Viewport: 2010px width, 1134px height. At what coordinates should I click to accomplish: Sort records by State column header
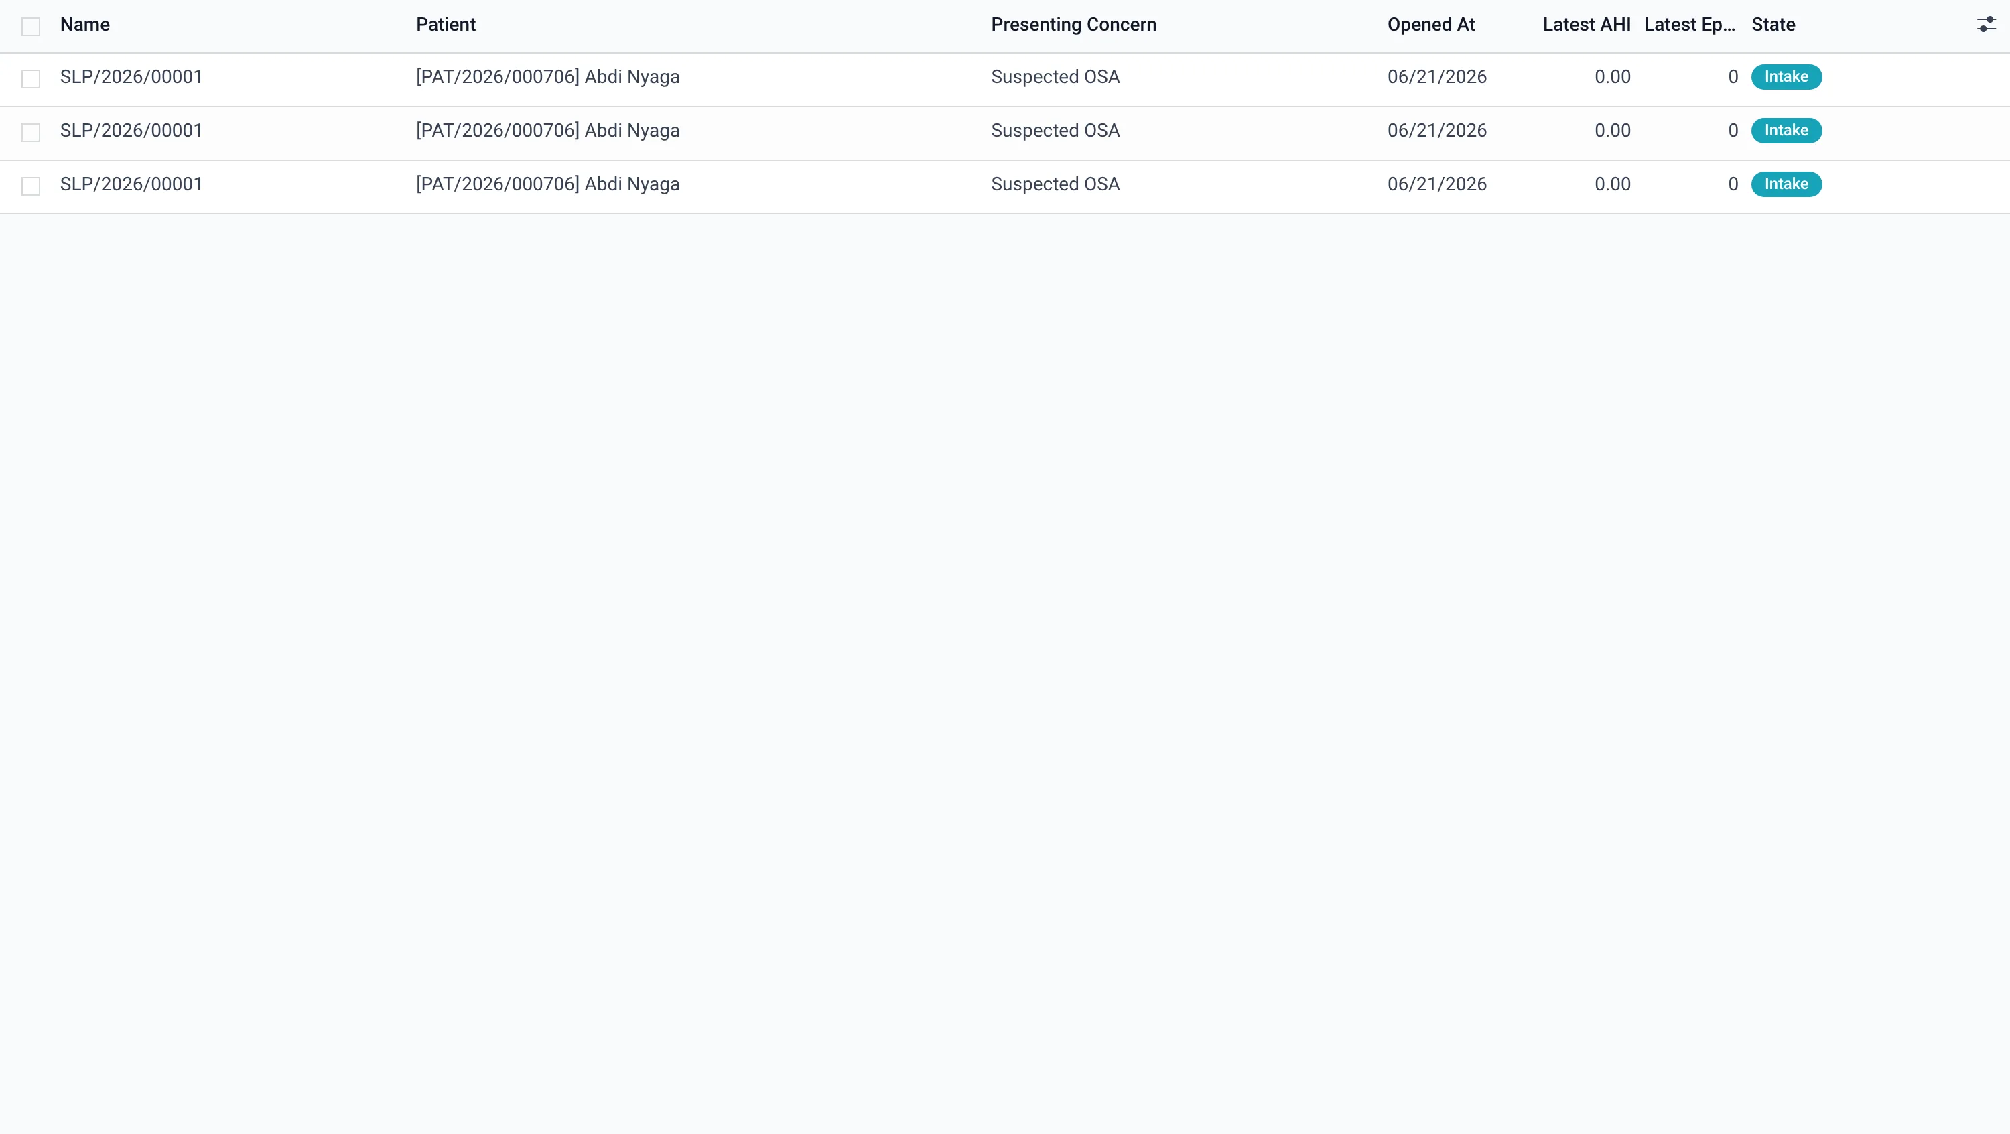pyautogui.click(x=1773, y=25)
